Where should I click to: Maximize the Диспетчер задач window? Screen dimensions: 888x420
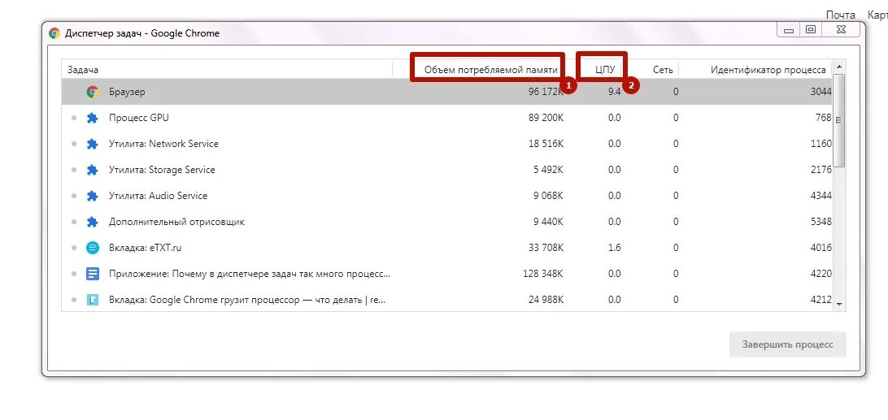pos(811,29)
